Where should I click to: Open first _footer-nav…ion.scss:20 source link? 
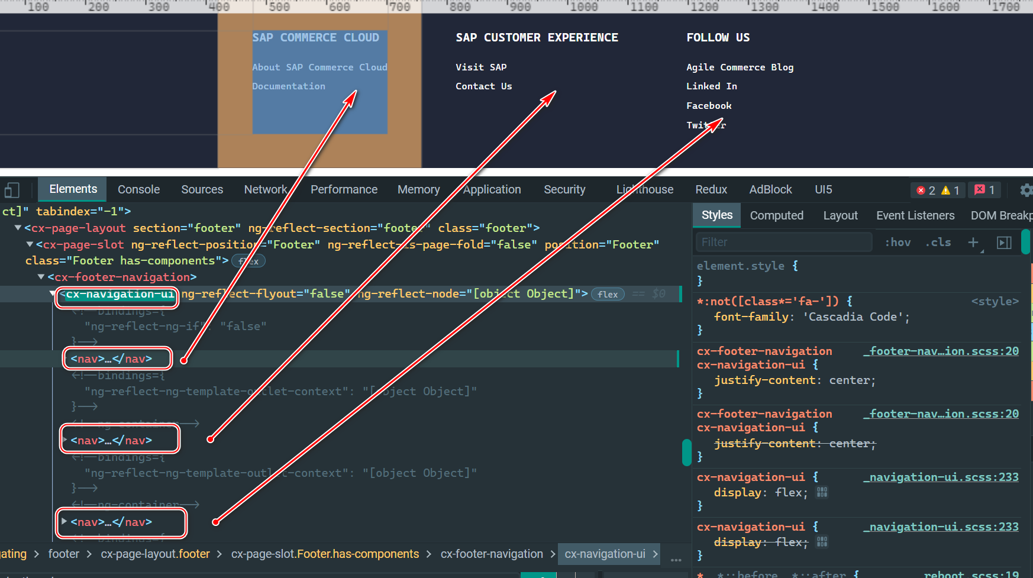pyautogui.click(x=941, y=351)
